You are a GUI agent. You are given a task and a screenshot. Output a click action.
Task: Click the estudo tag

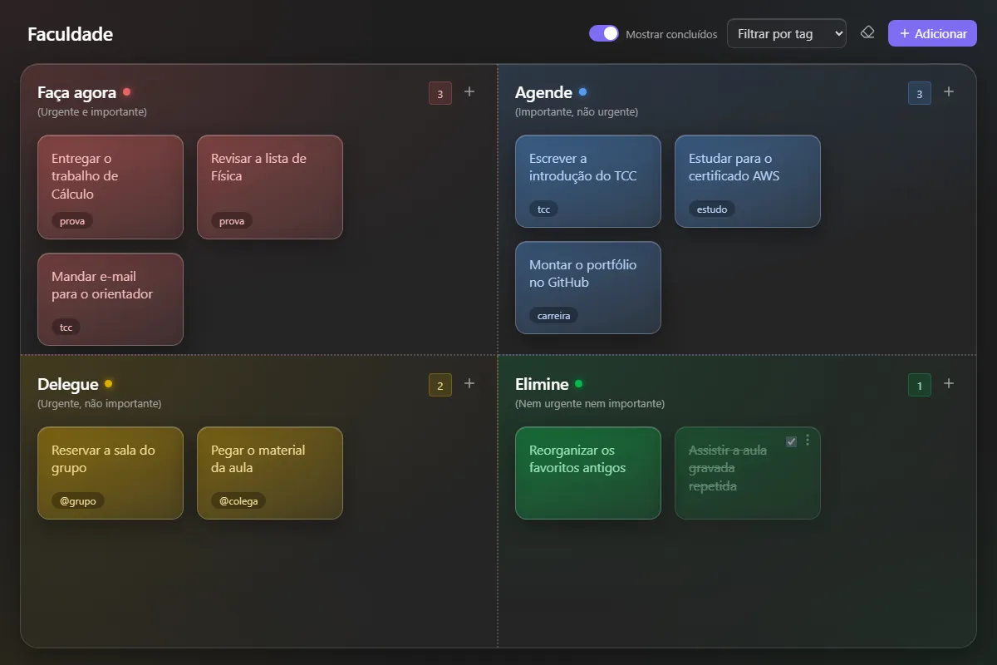point(712,209)
